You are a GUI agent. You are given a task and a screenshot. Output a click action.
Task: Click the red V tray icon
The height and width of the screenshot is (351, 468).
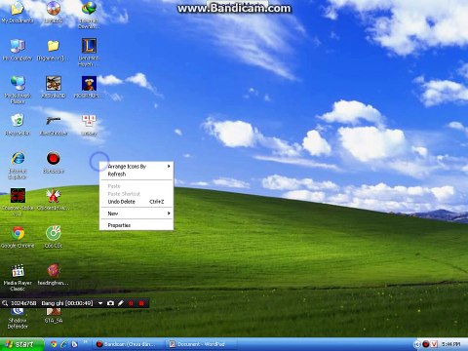coord(434,344)
